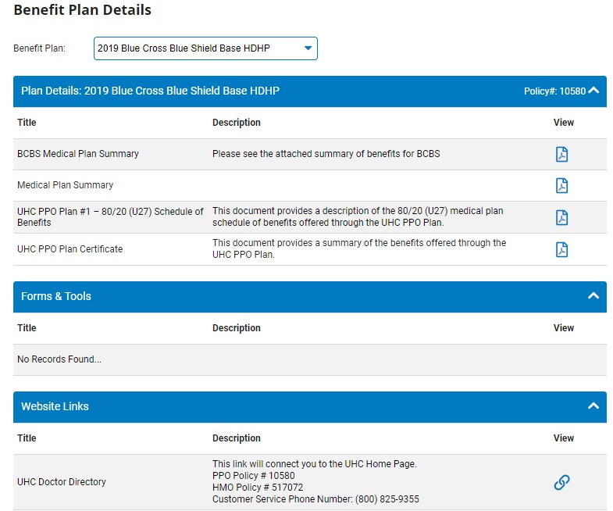Select the UHC PPO Plan Certificate title

[69, 249]
